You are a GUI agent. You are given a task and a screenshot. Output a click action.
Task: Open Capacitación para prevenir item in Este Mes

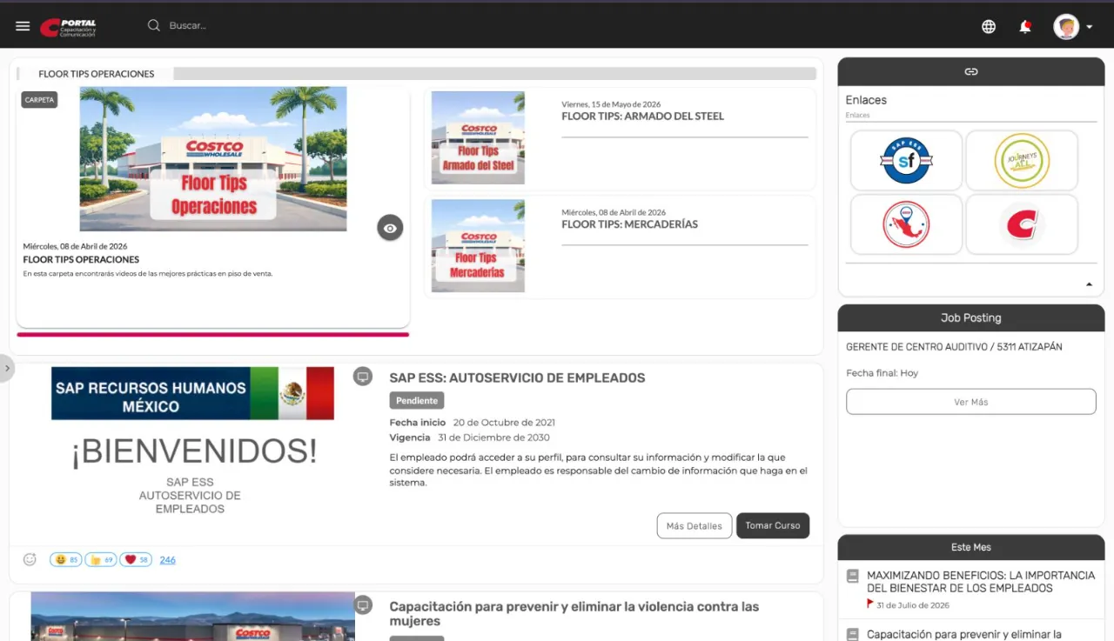(964, 635)
